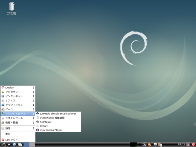The image size is (196, 147).
Task: Open the file manager taskbar launcher
Action: pyautogui.click(x=9, y=145)
